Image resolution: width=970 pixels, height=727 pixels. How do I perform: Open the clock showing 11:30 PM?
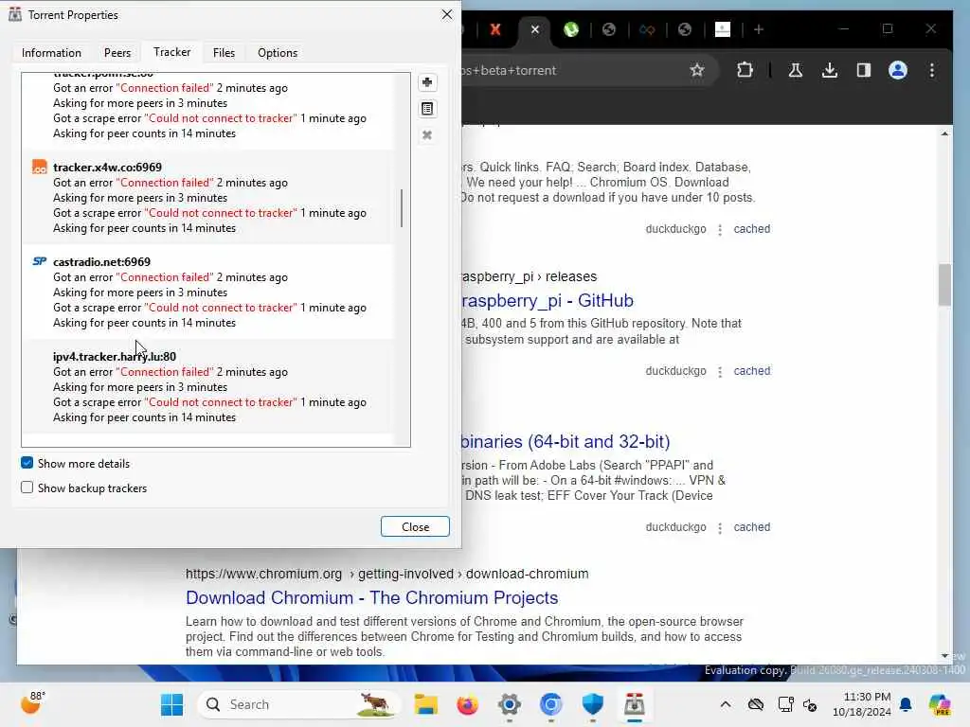coord(862,704)
